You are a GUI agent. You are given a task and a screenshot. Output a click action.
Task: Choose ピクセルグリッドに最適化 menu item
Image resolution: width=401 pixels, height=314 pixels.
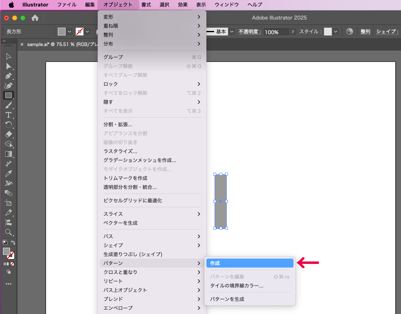coord(152,201)
